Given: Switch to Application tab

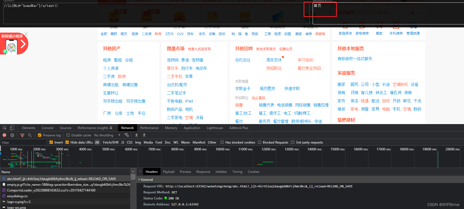Looking at the screenshot, I should point(192,128).
